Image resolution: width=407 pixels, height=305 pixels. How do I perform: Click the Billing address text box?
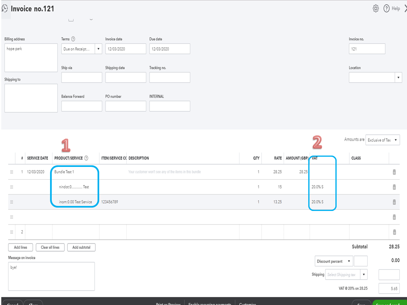pyautogui.click(x=31, y=58)
